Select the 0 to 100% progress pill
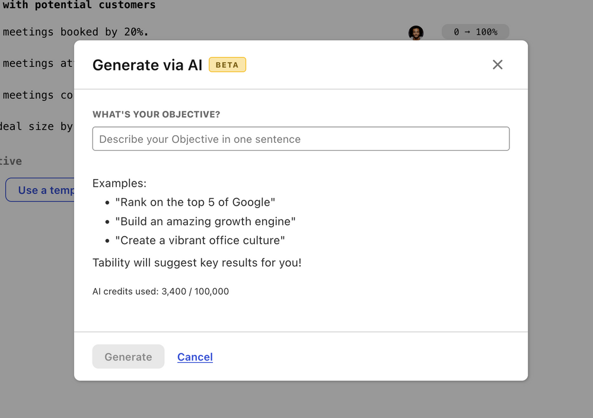 475,32
